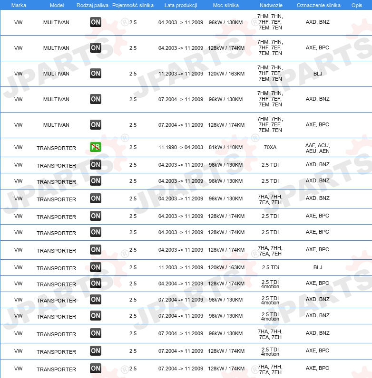This screenshot has height=378, width=372.
Task: Click 120kW / 163KM in the Multivan row
Action: click(x=226, y=74)
